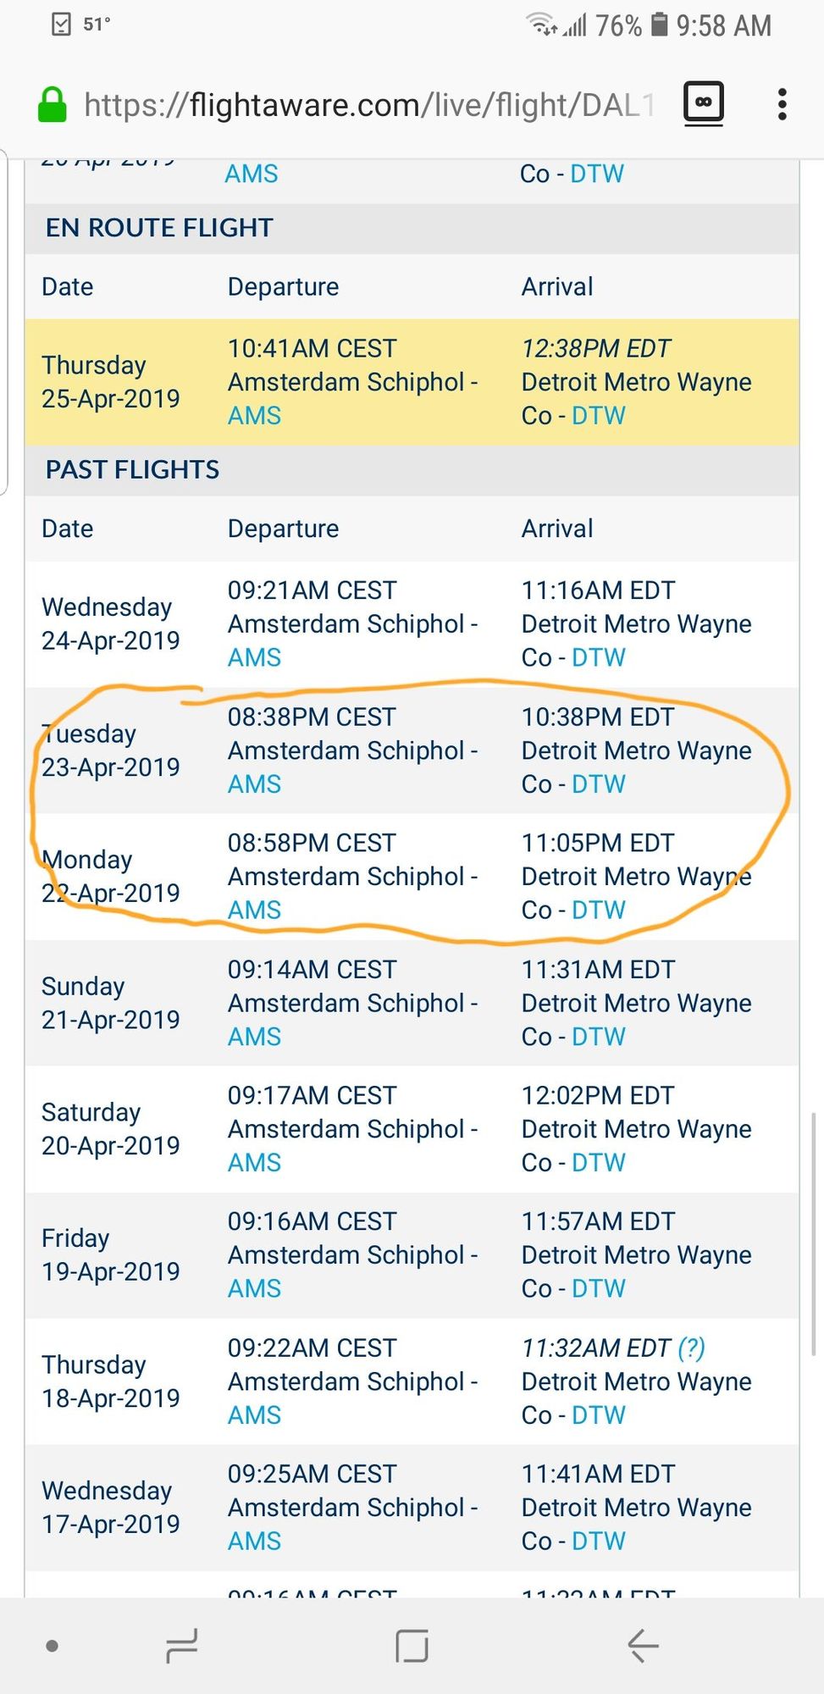Select the Friday 19-Apr-2019 flight row
This screenshot has width=824, height=1694.
(412, 1255)
